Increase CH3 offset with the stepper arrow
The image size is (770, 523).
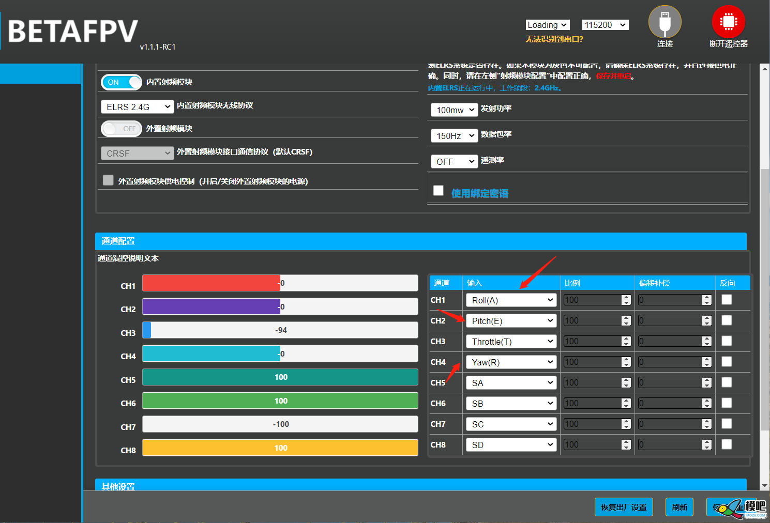[707, 339]
